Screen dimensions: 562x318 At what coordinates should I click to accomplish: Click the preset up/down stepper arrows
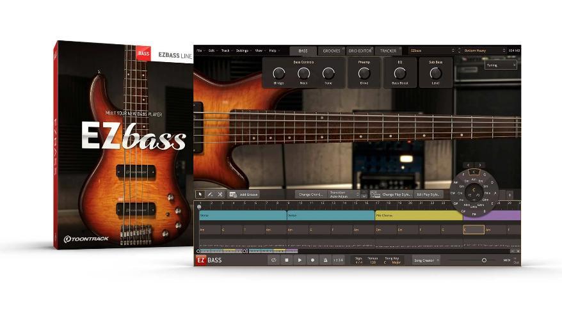459,51
